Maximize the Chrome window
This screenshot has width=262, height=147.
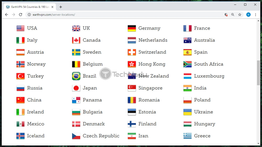coord(245,5)
